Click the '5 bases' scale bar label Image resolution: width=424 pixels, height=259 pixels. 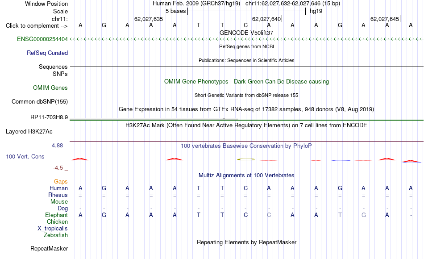tap(175, 11)
